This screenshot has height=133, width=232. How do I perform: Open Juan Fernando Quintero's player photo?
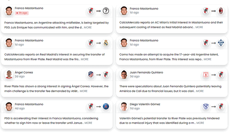(124, 74)
